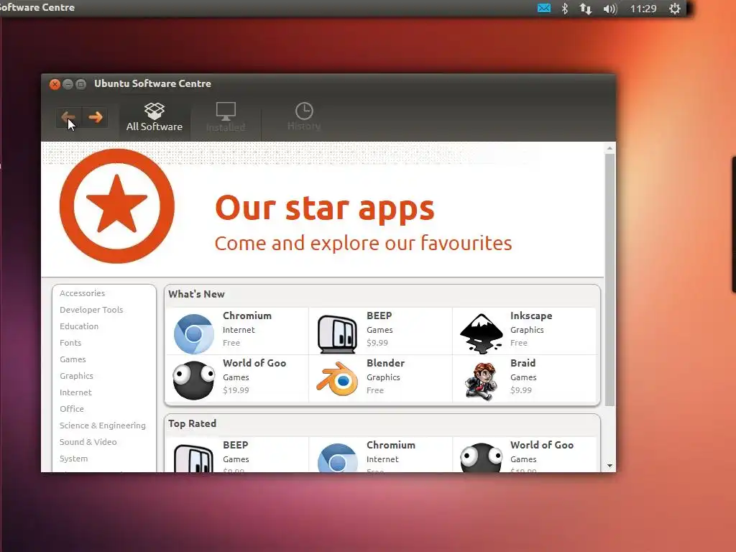
Task: Browse the Sound & Video category
Action: 88,442
